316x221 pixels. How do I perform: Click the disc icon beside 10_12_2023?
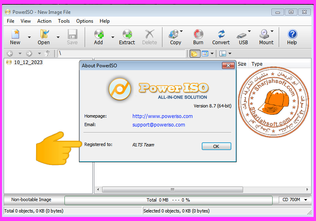coord(9,62)
